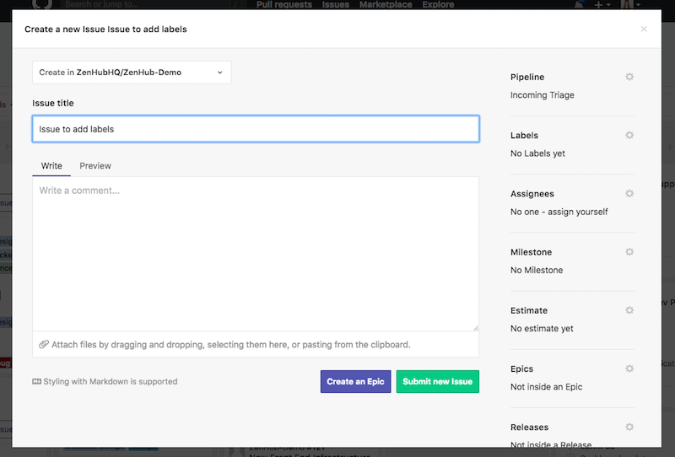The width and height of the screenshot is (675, 457).
Task: Click the Markdown icon beside styling note
Action: (36, 381)
